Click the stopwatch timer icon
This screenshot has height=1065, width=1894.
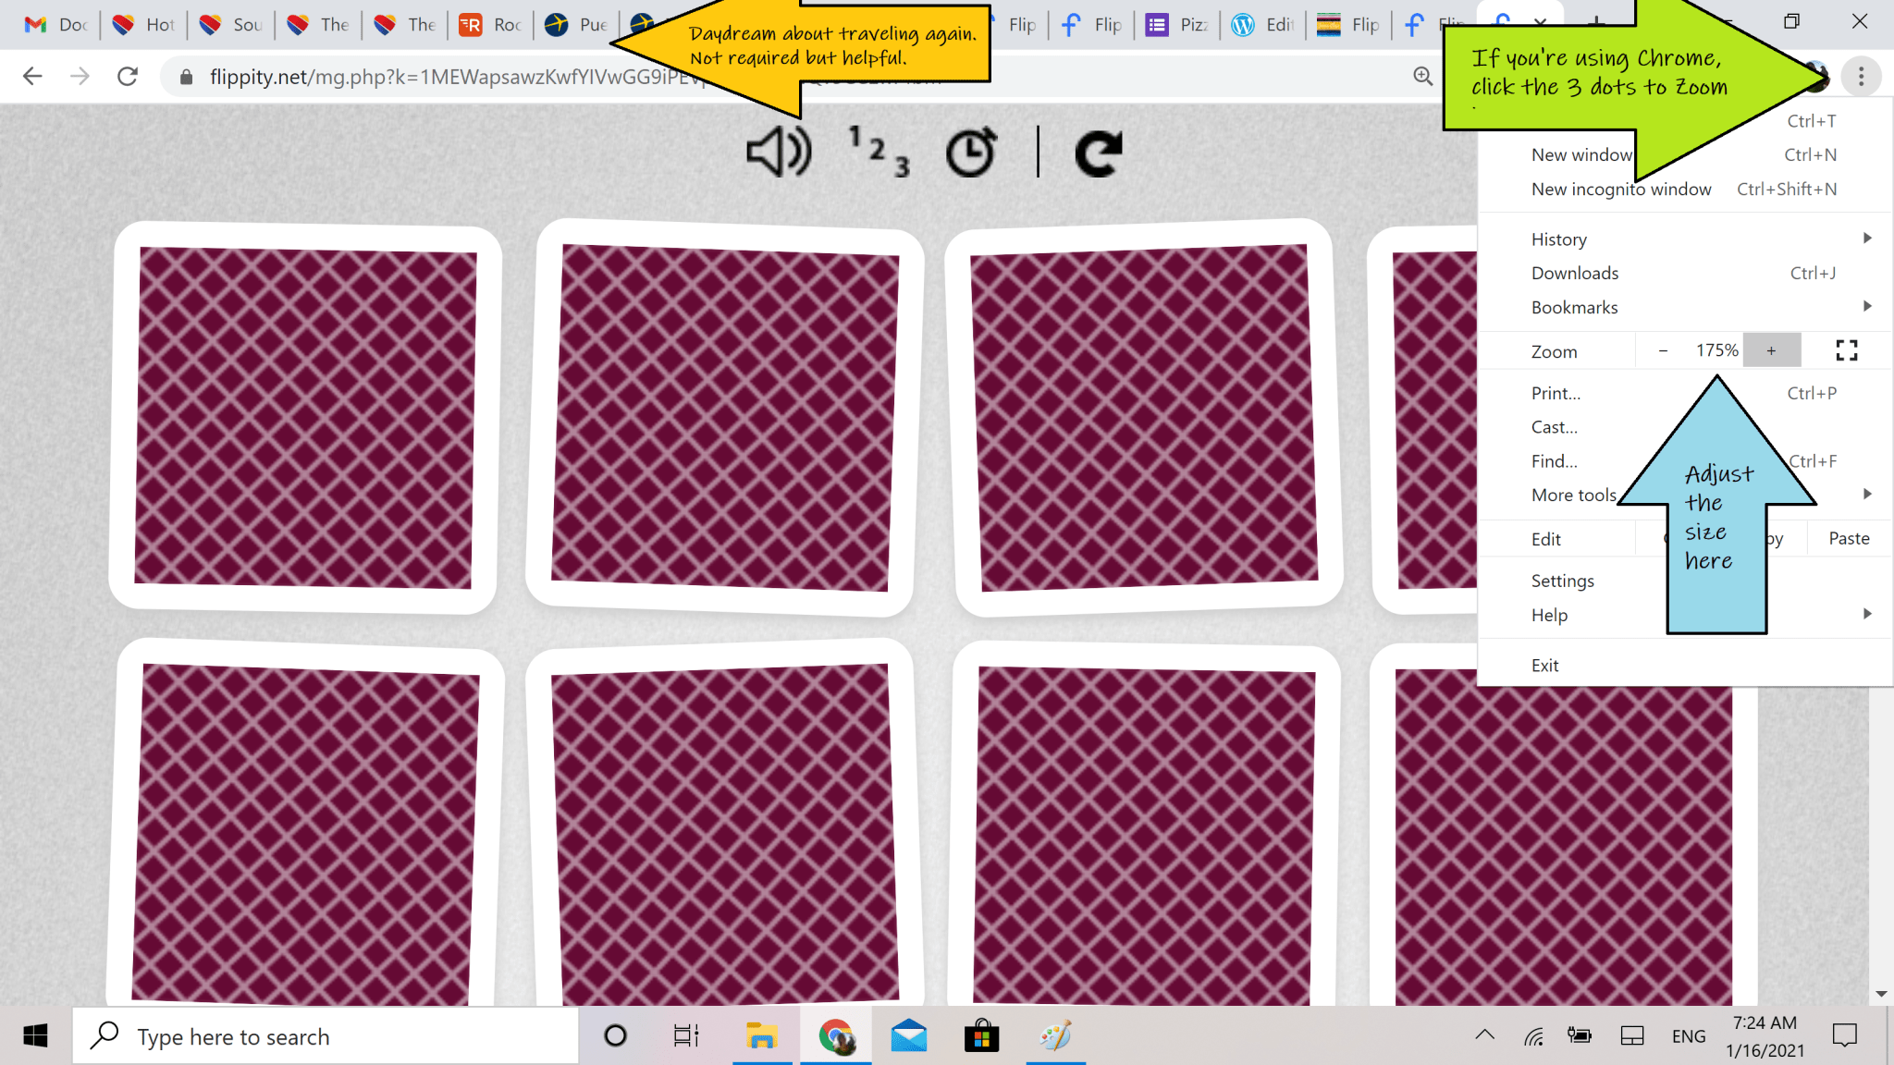point(970,151)
